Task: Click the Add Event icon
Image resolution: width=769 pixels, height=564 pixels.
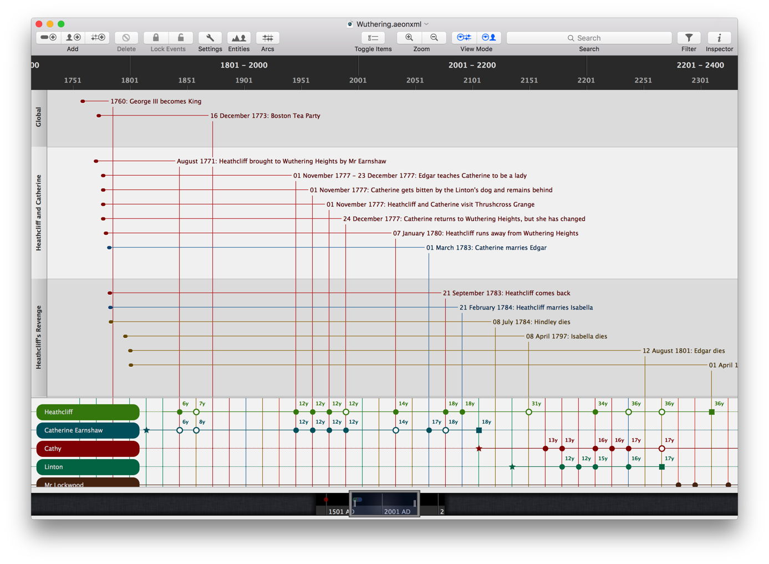Action: coord(48,38)
